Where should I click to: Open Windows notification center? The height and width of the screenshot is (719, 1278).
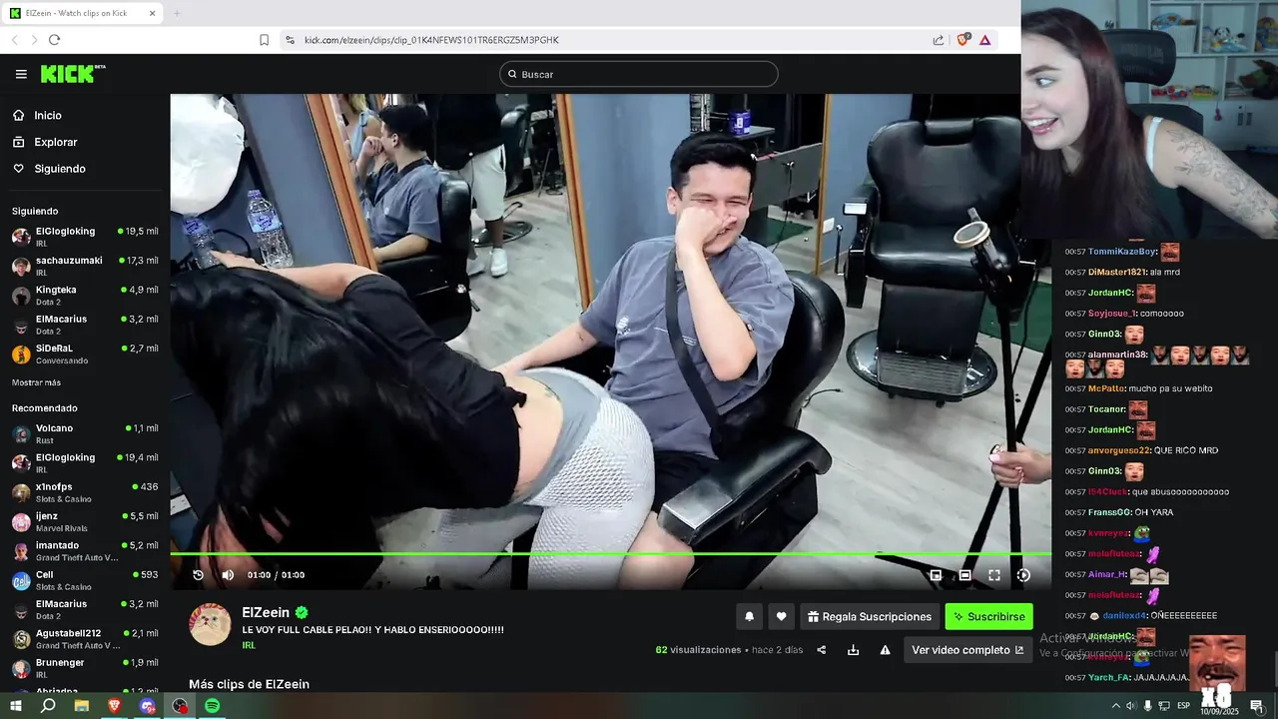(1256, 706)
